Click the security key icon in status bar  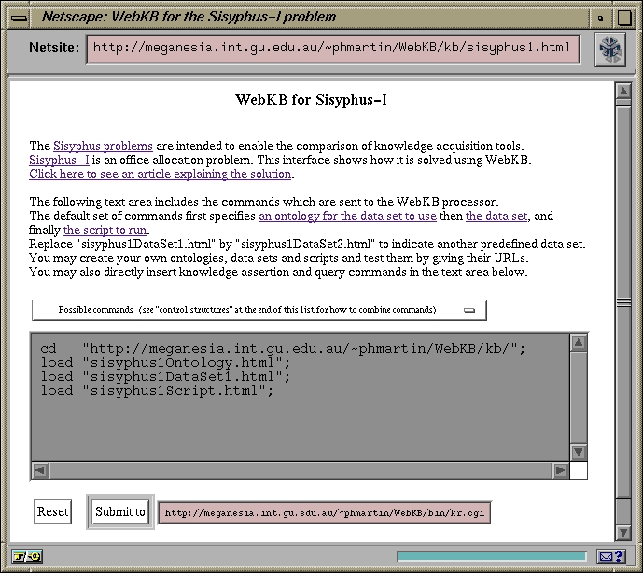point(25,557)
